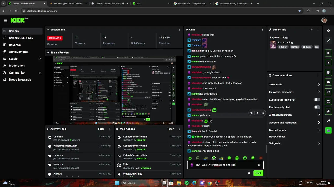The width and height of the screenshot is (334, 187).
Task: Toggle Subscribers-only chat switch
Action: click(317, 100)
